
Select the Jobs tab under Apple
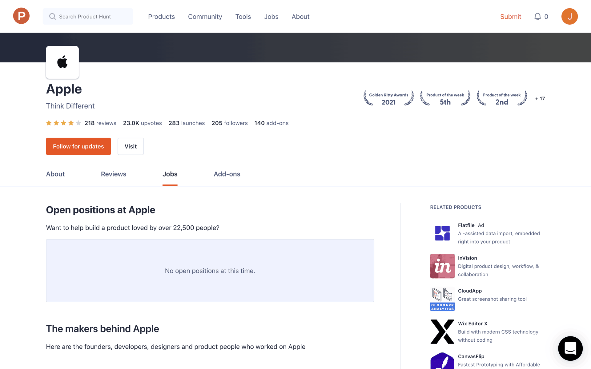170,174
